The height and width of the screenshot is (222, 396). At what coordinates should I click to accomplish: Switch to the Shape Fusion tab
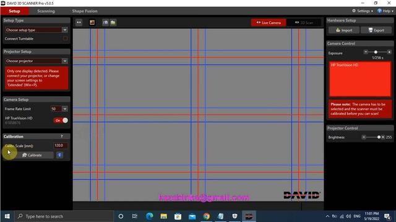(x=85, y=11)
